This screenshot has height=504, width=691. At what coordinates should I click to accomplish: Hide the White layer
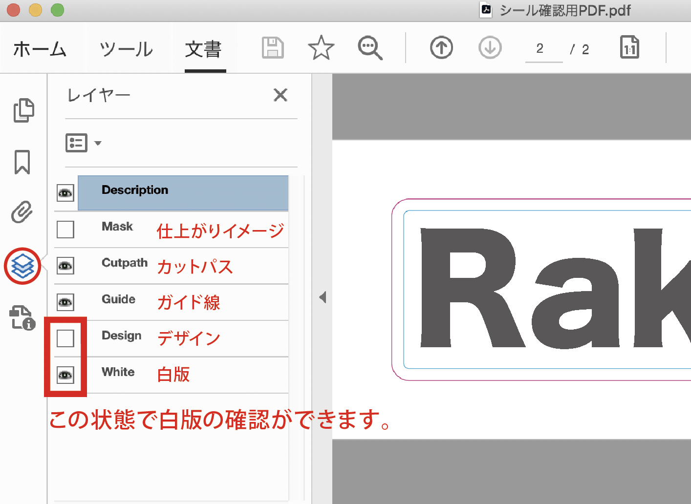[x=65, y=375]
